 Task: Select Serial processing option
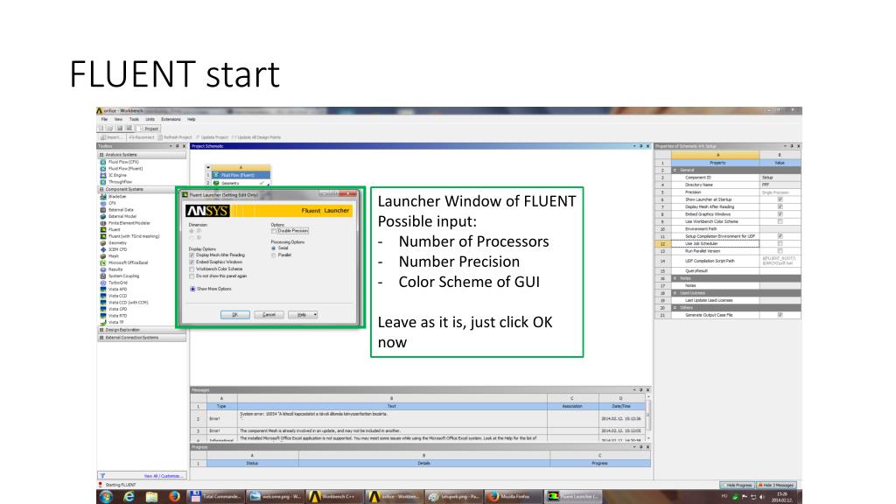(274, 248)
